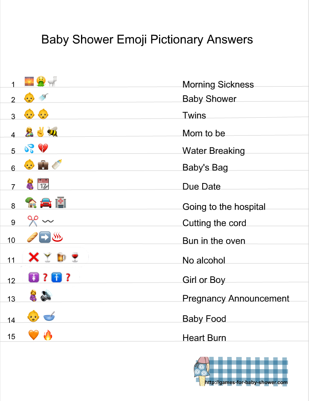Image resolution: width=309 pixels, height=401 pixels.
Task: Click the blue bowl emoji
Action: point(49,316)
